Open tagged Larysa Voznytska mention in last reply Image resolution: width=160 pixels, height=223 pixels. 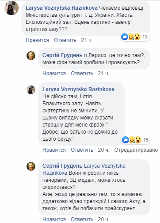(x=84, y=169)
